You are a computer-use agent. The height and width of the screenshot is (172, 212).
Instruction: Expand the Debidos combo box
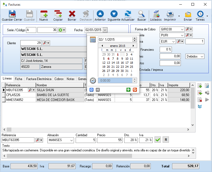[202, 56]
